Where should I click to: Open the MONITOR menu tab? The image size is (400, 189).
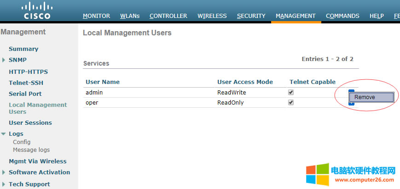coord(96,16)
